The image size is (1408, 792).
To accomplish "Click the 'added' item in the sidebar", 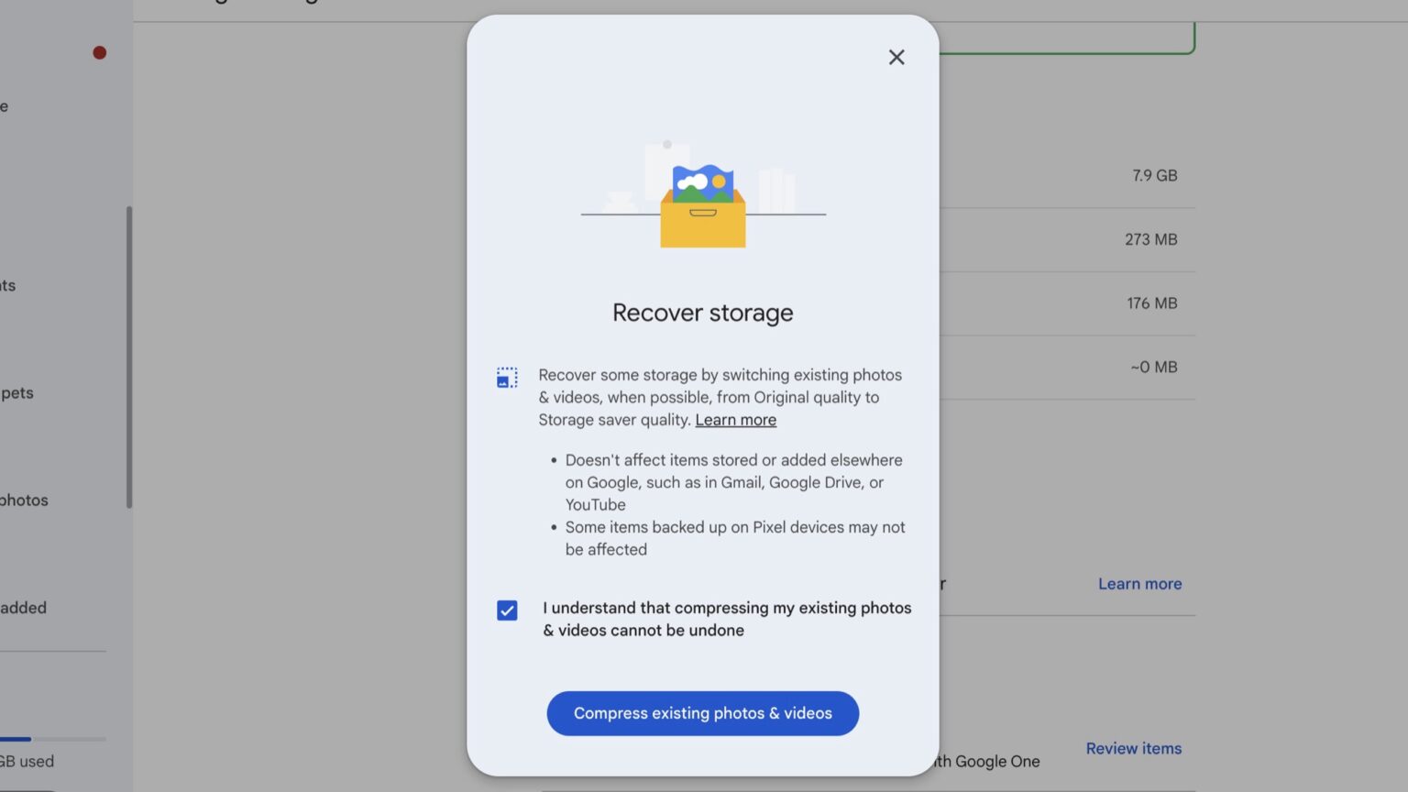I will coord(23,607).
